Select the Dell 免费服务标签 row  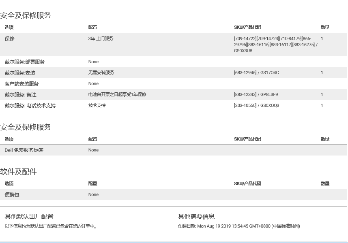coord(24,150)
